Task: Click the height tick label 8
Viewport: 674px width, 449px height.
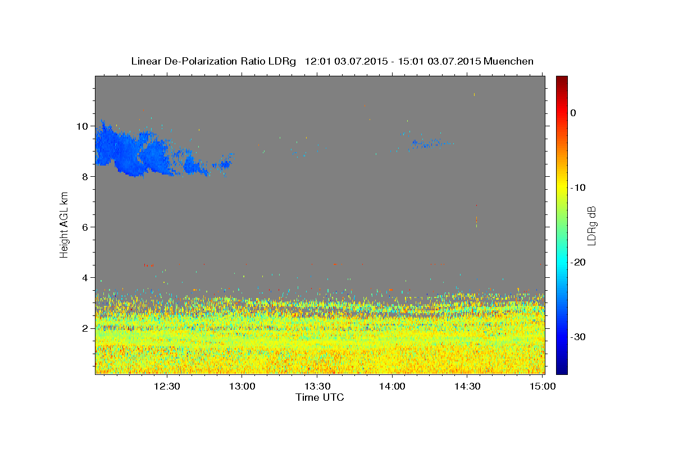Action: coord(85,177)
